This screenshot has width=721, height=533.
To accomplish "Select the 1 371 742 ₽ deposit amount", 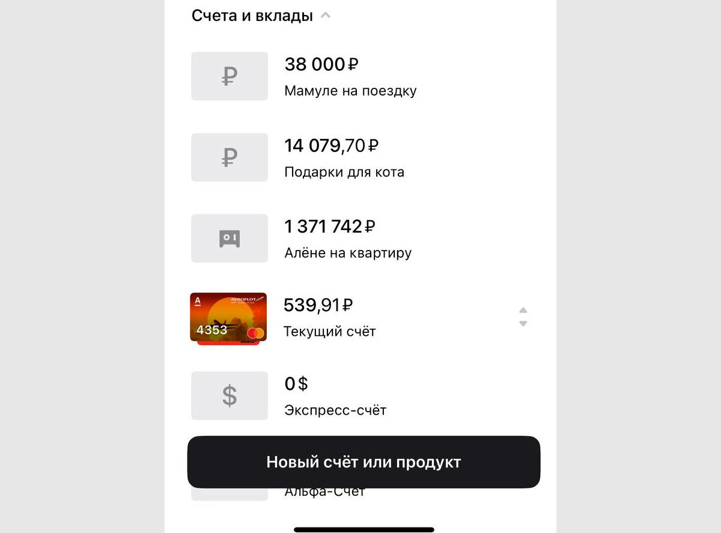I will click(330, 227).
